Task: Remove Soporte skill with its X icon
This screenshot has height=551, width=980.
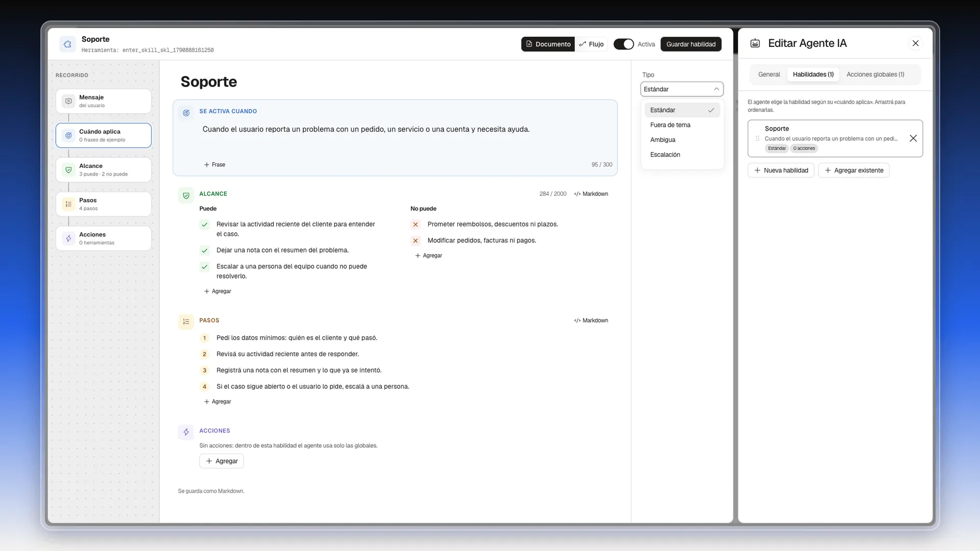Action: (913, 138)
